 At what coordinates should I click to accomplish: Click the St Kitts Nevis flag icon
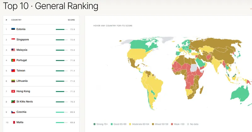pos(13,102)
